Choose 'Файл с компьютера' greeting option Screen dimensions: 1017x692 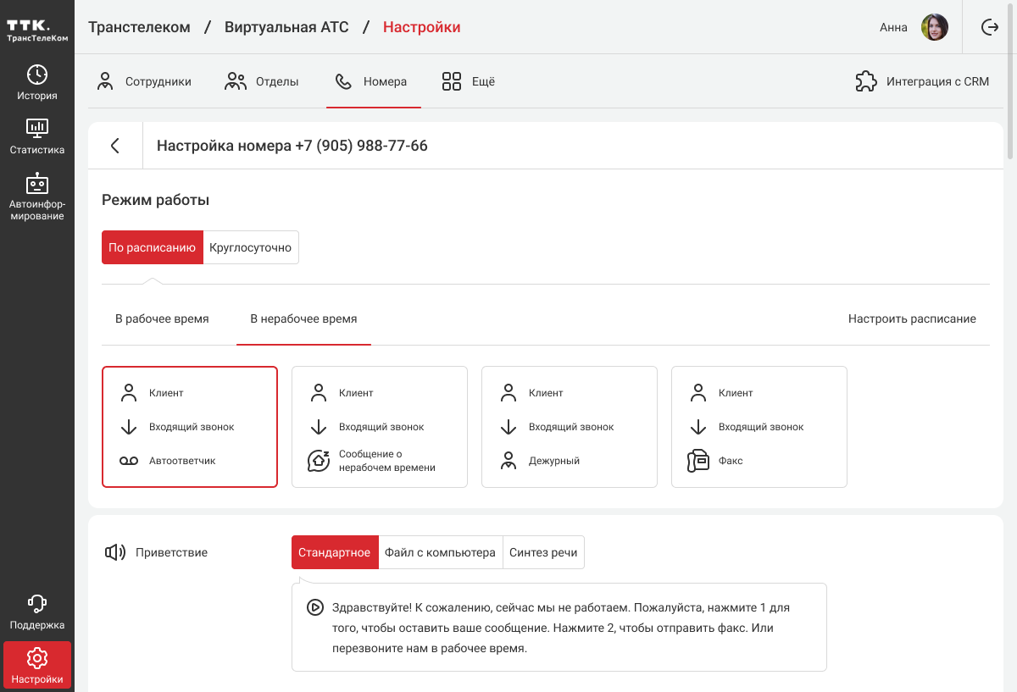(440, 552)
